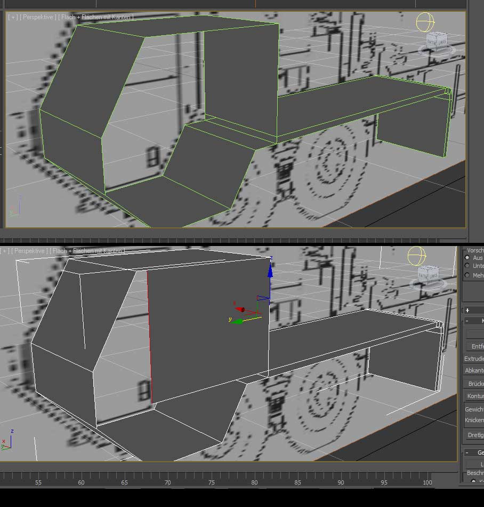Select the 'Mehr…' radio button in the Vorschau group

click(x=467, y=275)
